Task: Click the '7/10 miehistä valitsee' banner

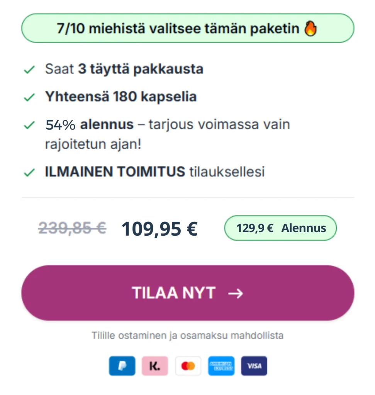Action: [x=187, y=29]
